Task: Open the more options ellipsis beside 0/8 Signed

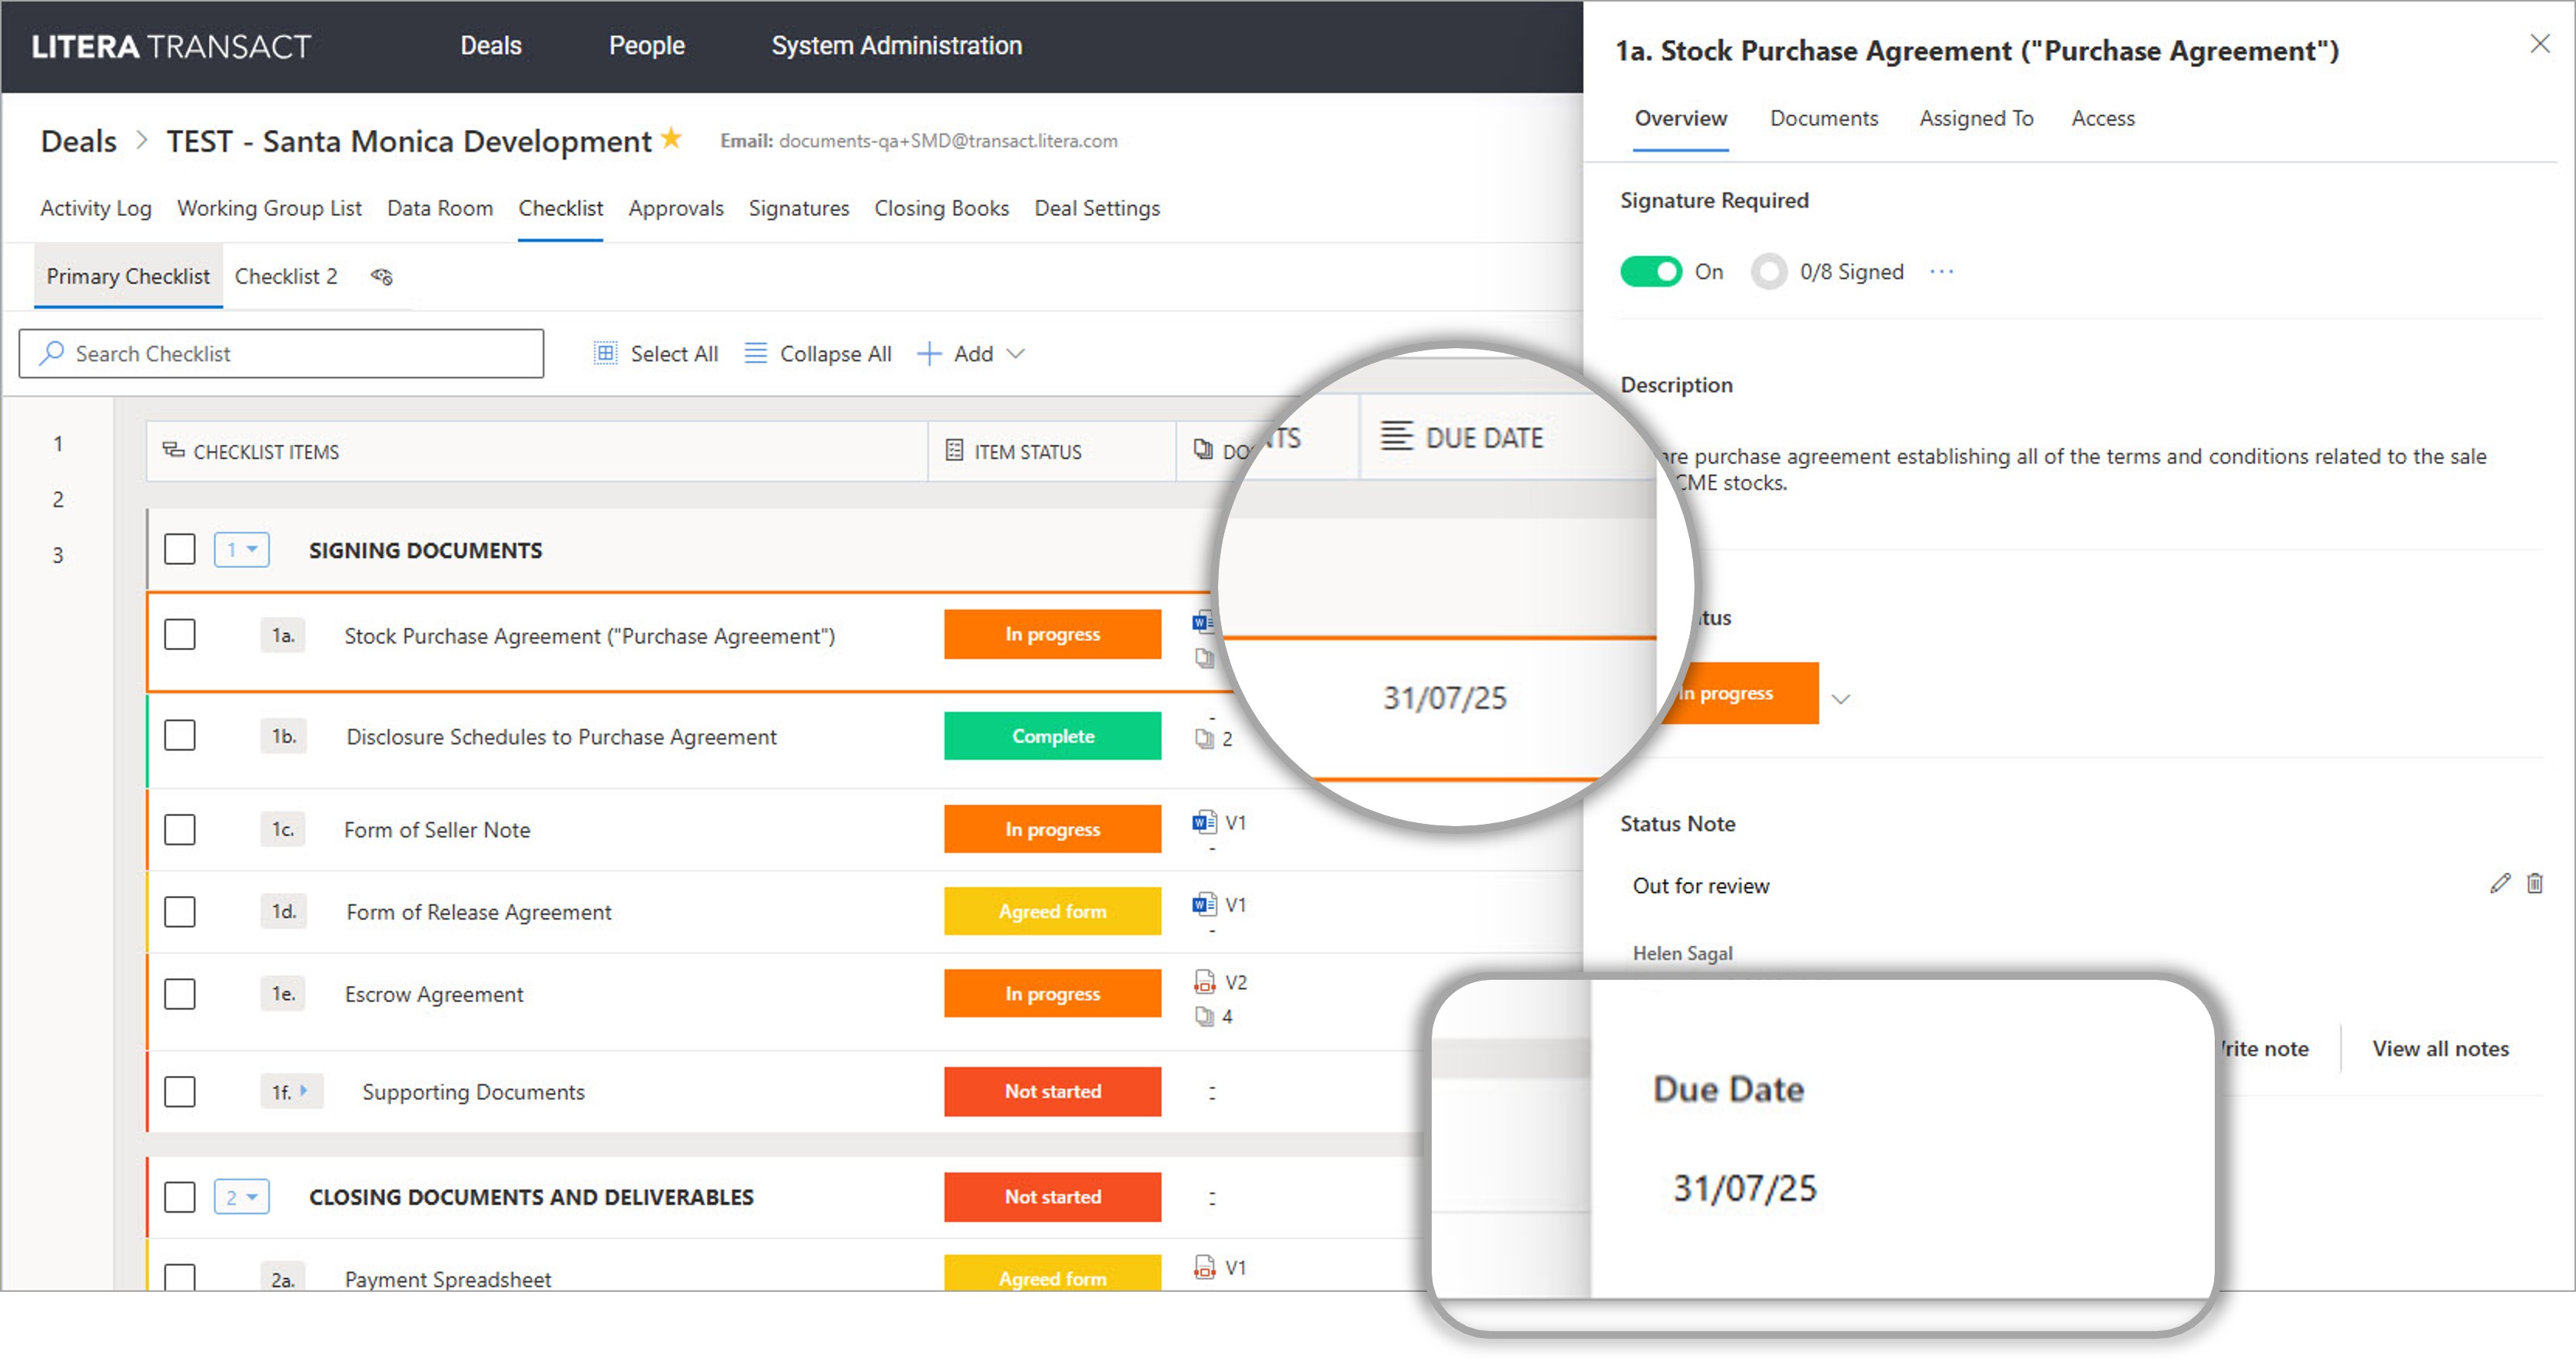Action: pos(1941,272)
